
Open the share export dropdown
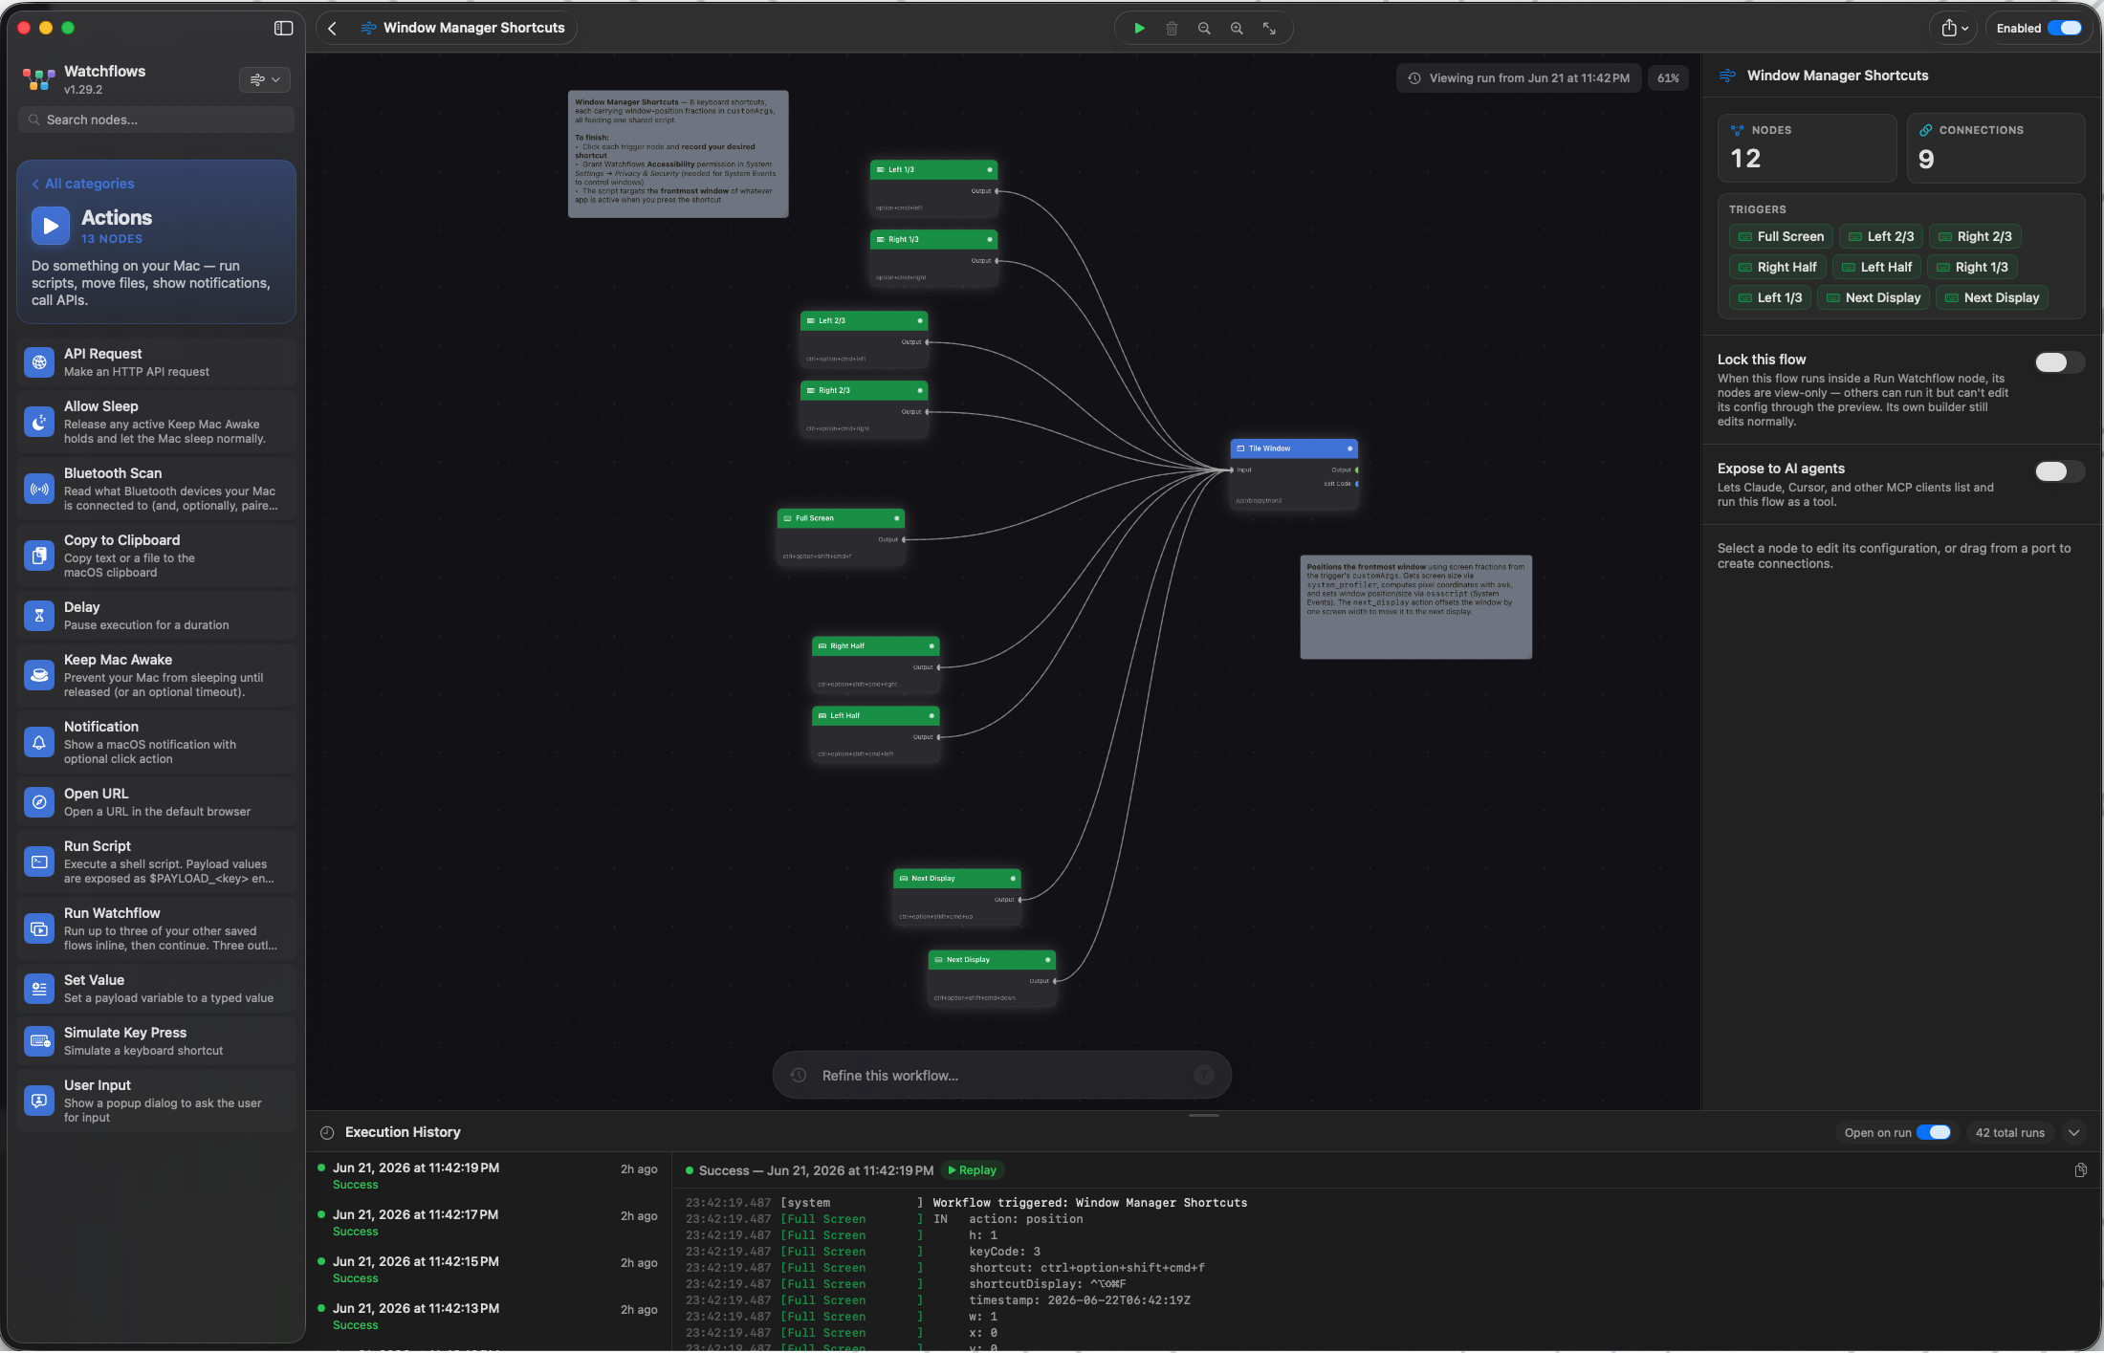[1954, 28]
